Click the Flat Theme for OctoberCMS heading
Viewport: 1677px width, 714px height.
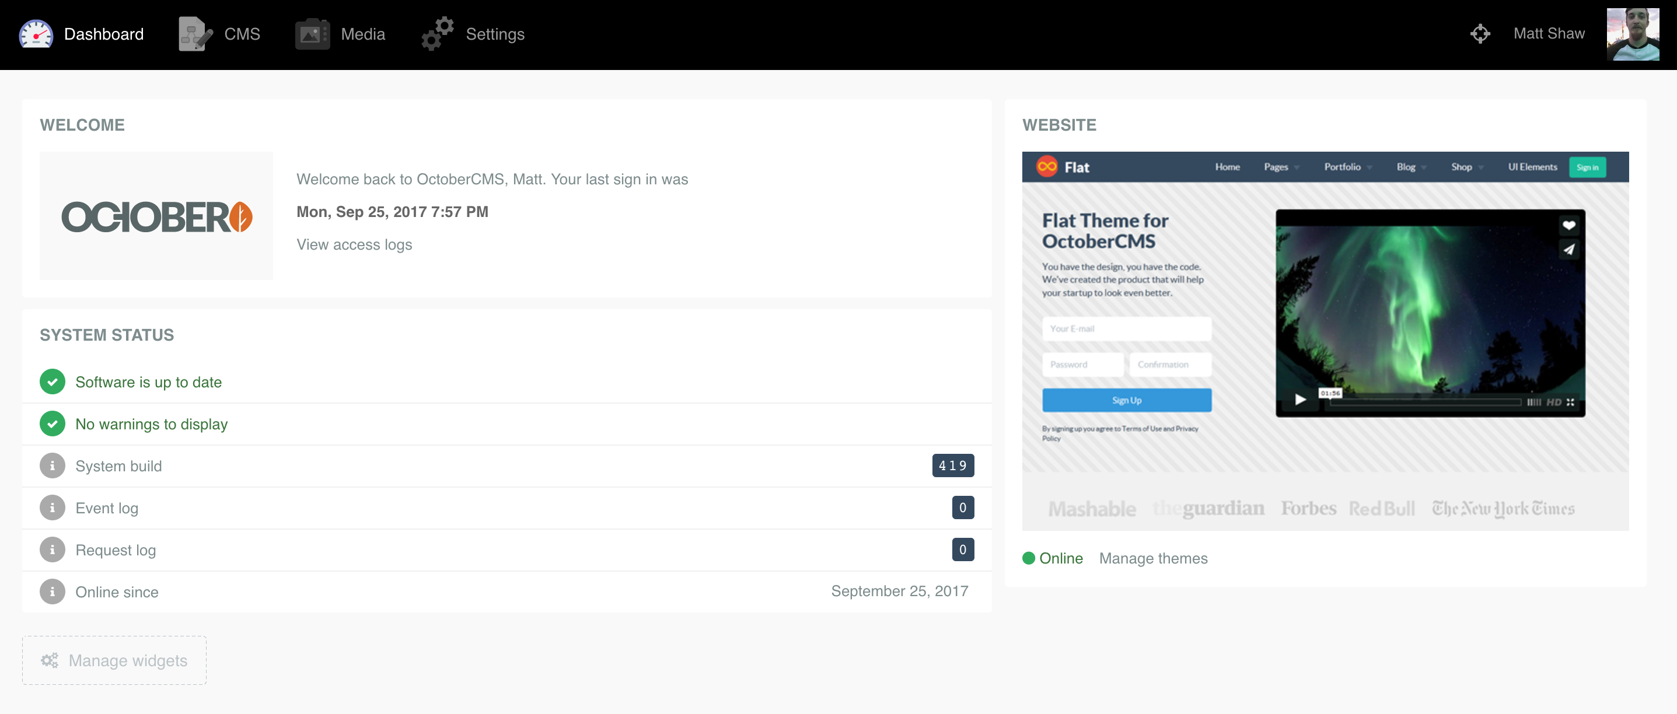click(x=1105, y=231)
